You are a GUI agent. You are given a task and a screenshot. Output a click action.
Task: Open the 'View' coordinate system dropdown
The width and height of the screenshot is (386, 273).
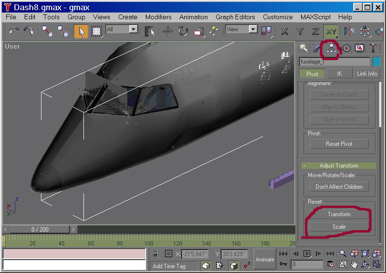tap(253, 29)
